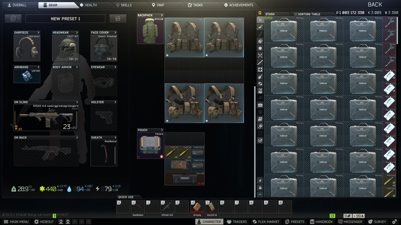
Task: Expand the Headwear slot arrow
Action: 77,33
